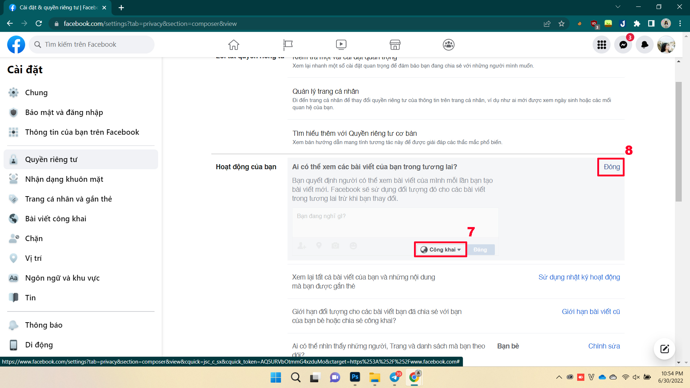Reload the page in Chrome
Screen dimensions: 690x388
pyautogui.click(x=39, y=24)
